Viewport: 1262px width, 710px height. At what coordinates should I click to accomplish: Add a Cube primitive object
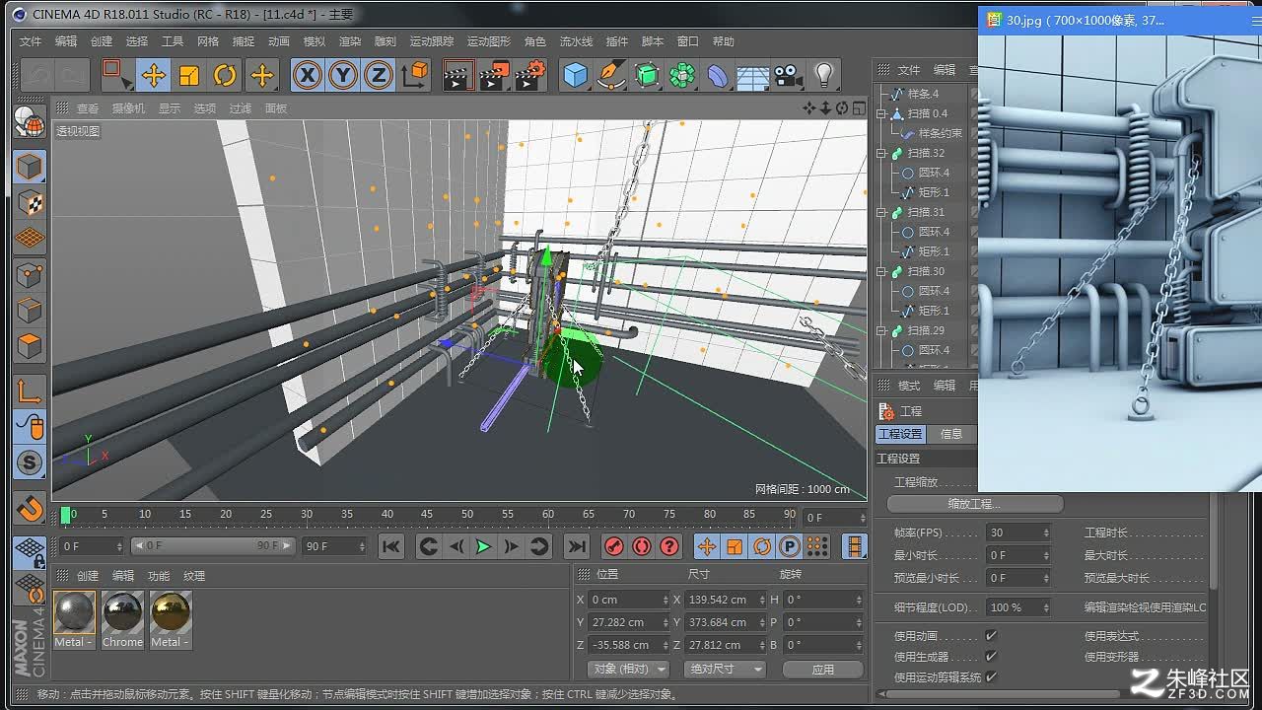(x=576, y=75)
